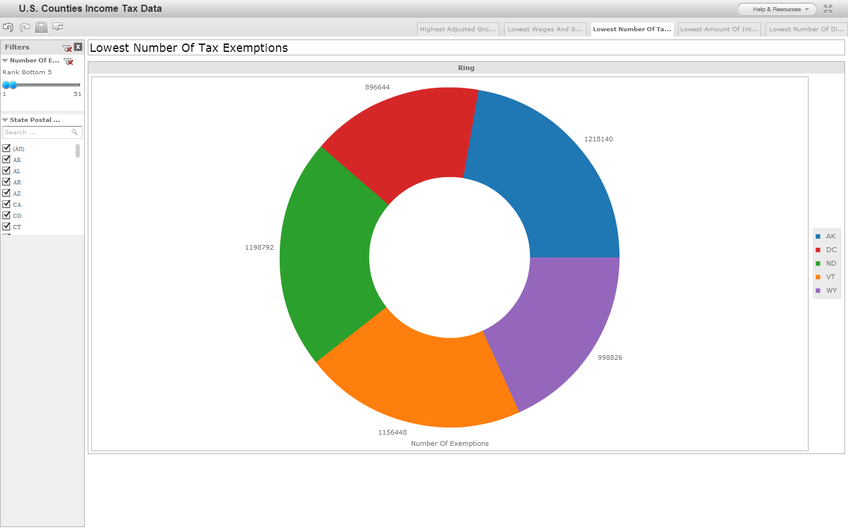Uncheck the CA checkbox
The width and height of the screenshot is (848, 530).
pos(6,204)
